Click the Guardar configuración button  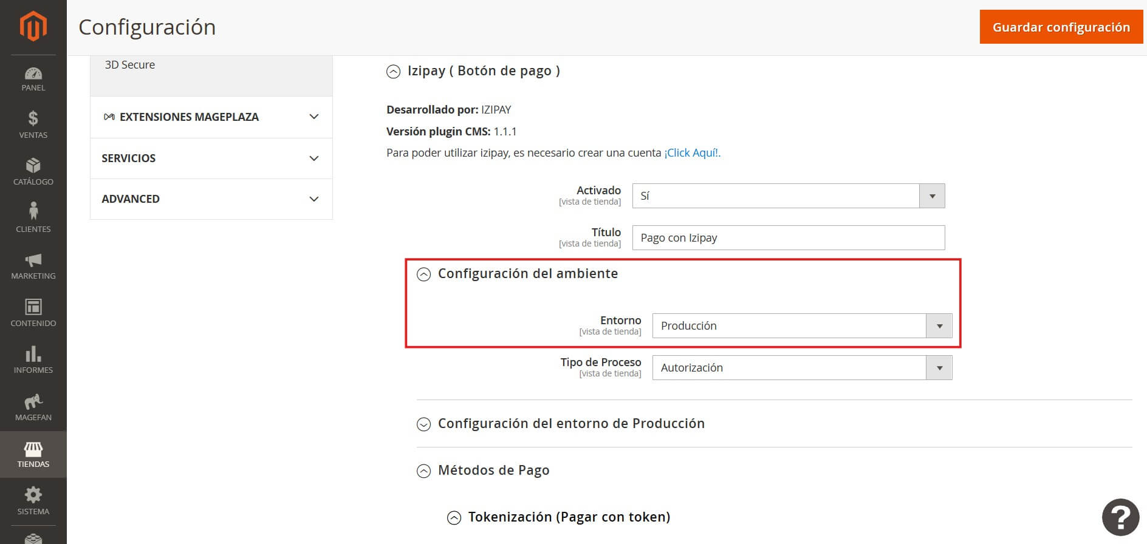[x=1061, y=27]
